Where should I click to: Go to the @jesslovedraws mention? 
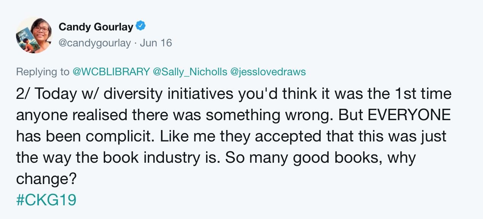point(268,72)
